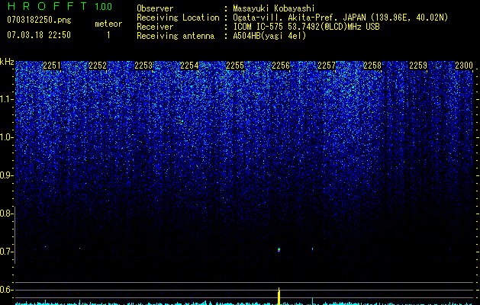Click the 1.1 kHz axis label
This screenshot has height=305, width=480.
pos(6,99)
